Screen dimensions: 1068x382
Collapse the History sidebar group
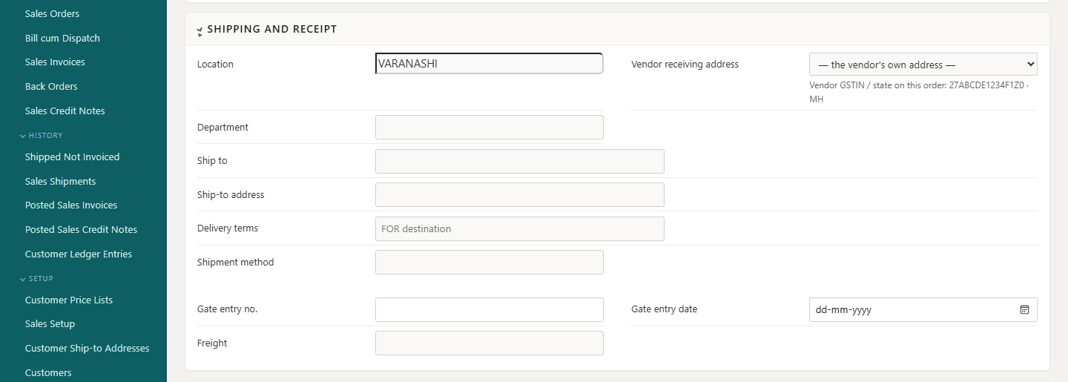click(x=41, y=136)
